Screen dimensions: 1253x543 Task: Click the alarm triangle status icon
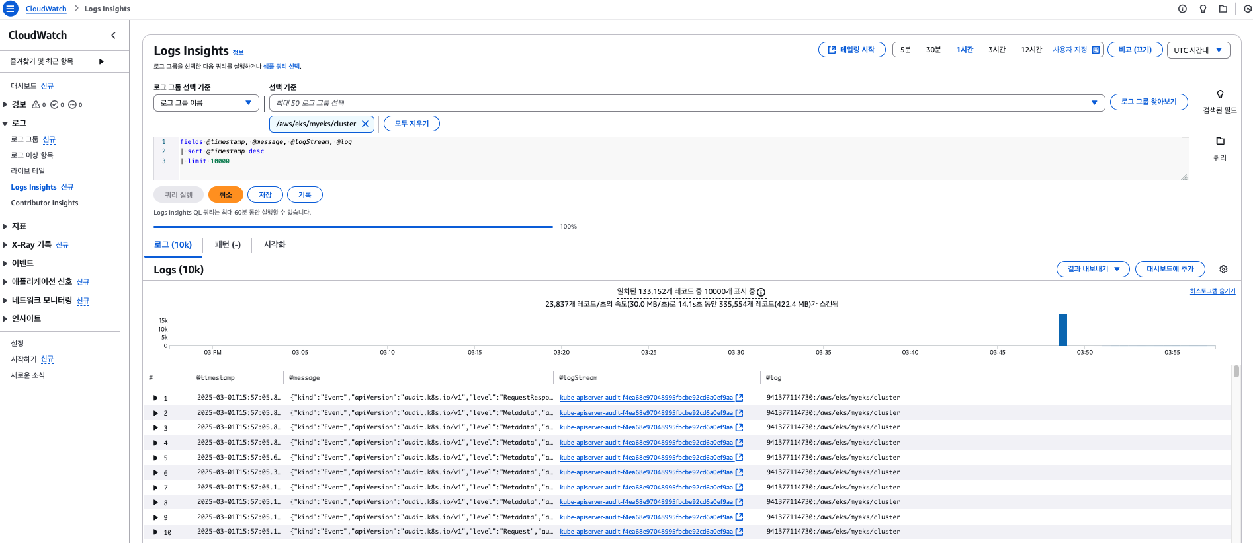pos(36,104)
